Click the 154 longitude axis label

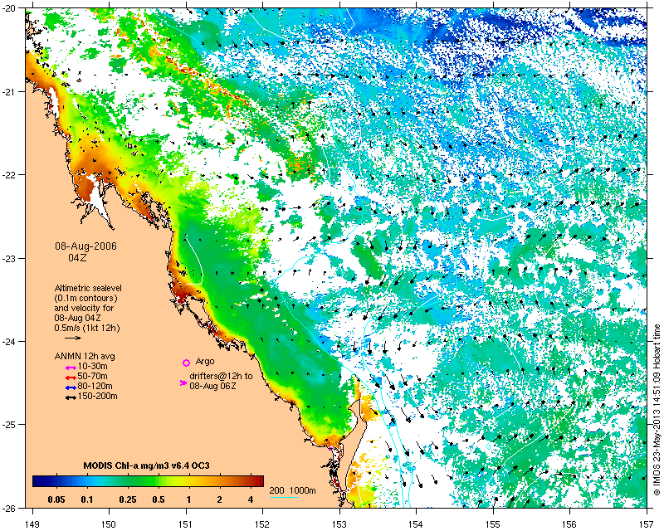pyautogui.click(x=416, y=524)
